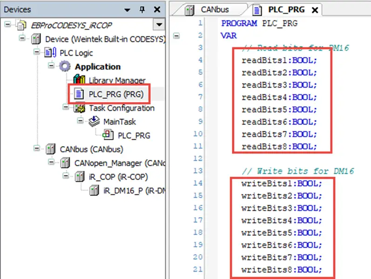Select Library Manager in the device tree
Screen dimensions: 371x279
point(117,80)
